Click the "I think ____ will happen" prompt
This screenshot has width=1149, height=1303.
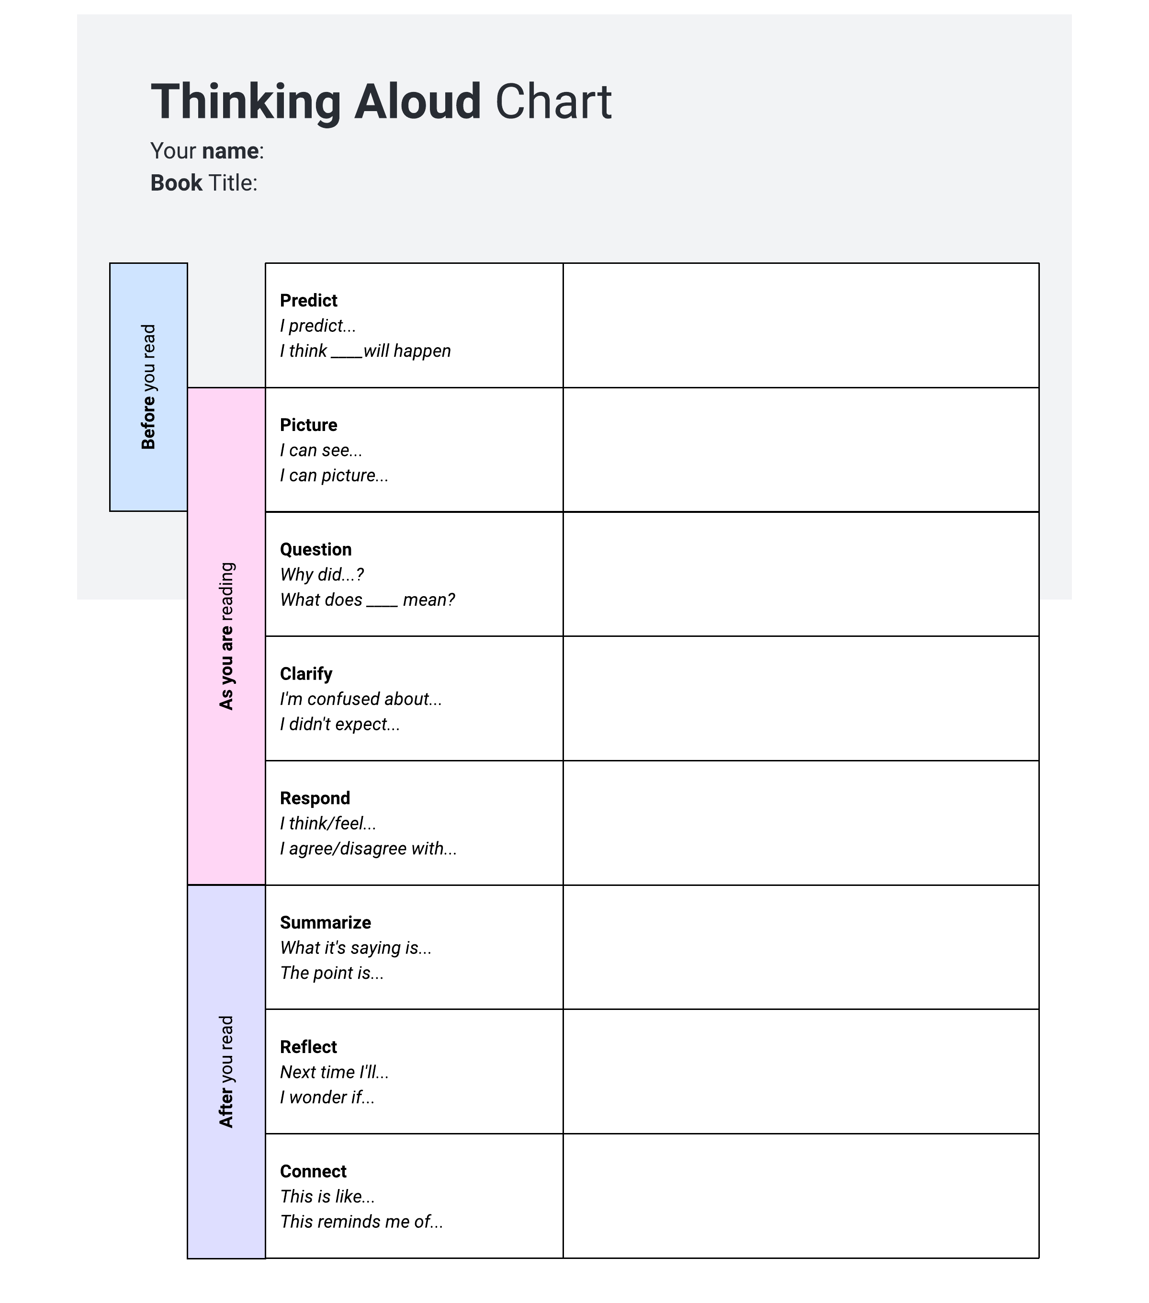point(365,351)
